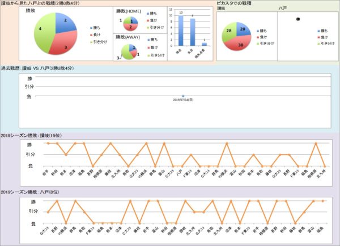Click first 岩手 data point in 讃岐 season chart

[x=49, y=144]
